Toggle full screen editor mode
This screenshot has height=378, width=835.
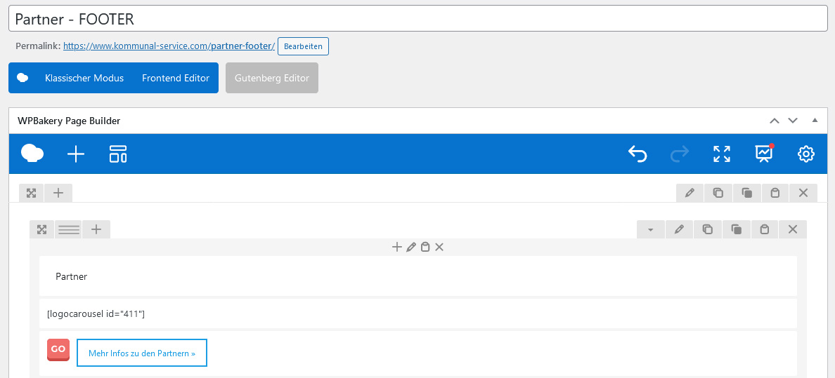722,154
